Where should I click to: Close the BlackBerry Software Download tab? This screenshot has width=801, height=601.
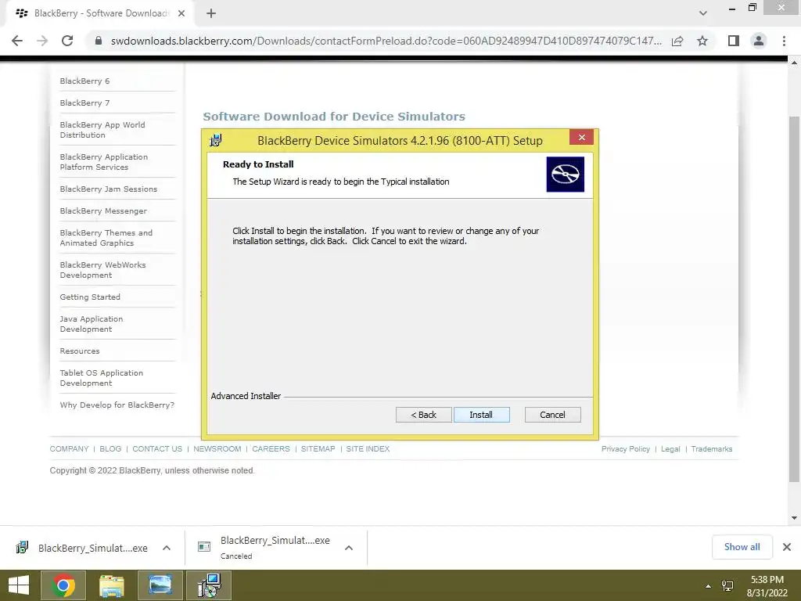(181, 13)
